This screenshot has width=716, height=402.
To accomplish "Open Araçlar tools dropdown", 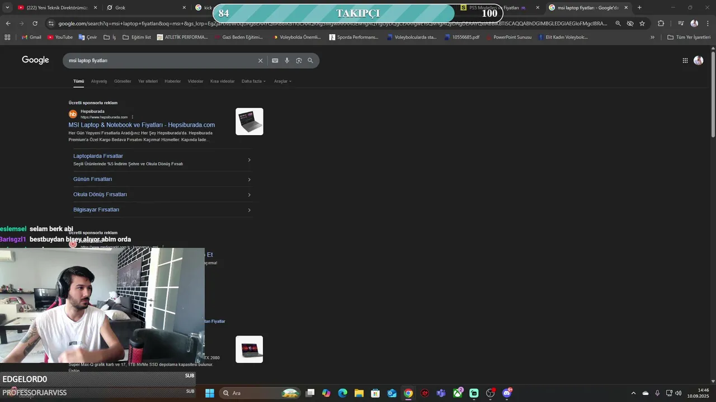I will pyautogui.click(x=282, y=81).
